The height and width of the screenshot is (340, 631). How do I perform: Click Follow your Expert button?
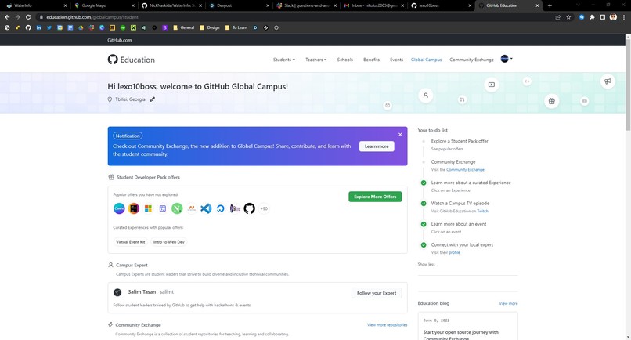(x=377, y=293)
